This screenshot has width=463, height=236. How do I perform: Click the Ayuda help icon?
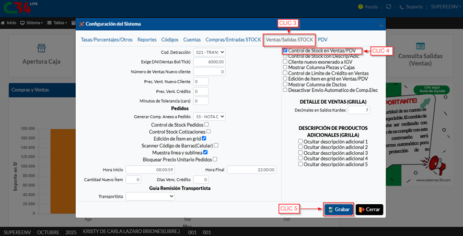pyautogui.click(x=360, y=7)
